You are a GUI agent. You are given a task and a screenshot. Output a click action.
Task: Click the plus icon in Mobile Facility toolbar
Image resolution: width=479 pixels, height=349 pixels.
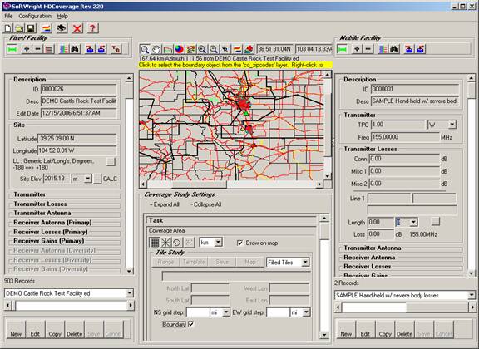coord(357,49)
